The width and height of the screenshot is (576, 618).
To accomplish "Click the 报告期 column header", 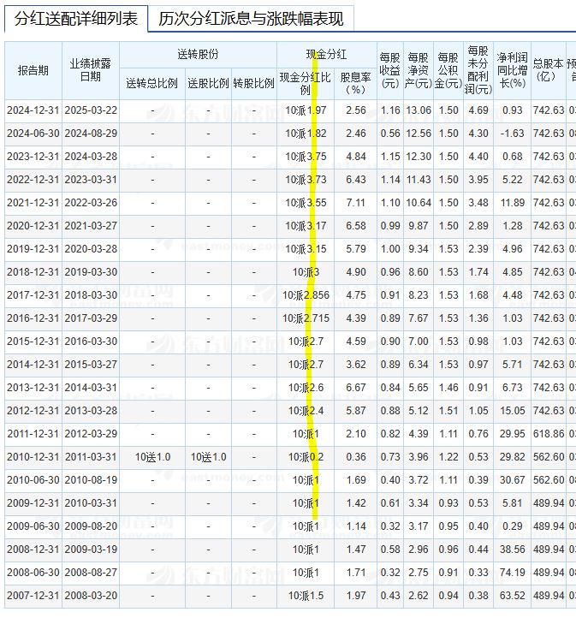I will click(x=33, y=69).
